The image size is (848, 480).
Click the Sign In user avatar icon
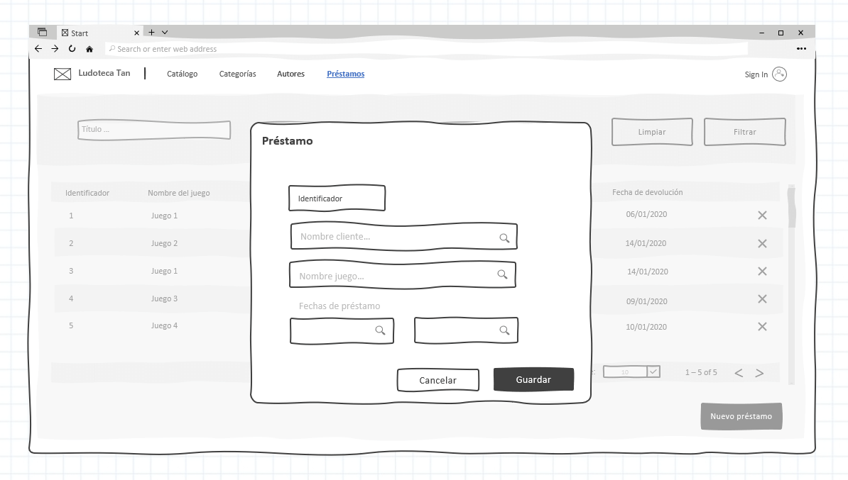779,74
